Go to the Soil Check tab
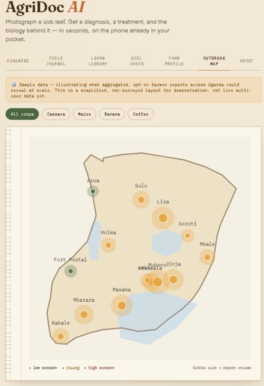The image size is (264, 386). (x=137, y=61)
